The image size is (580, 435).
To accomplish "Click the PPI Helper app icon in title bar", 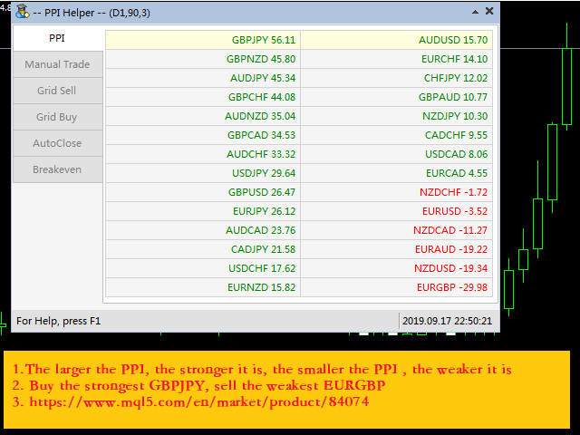I will click(22, 12).
